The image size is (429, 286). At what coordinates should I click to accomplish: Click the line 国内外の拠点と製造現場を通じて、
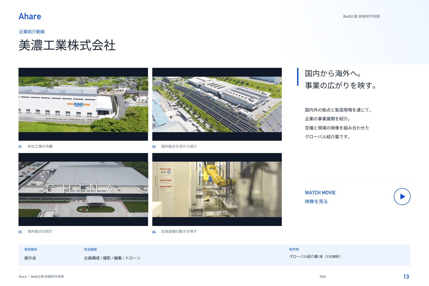(x=339, y=110)
